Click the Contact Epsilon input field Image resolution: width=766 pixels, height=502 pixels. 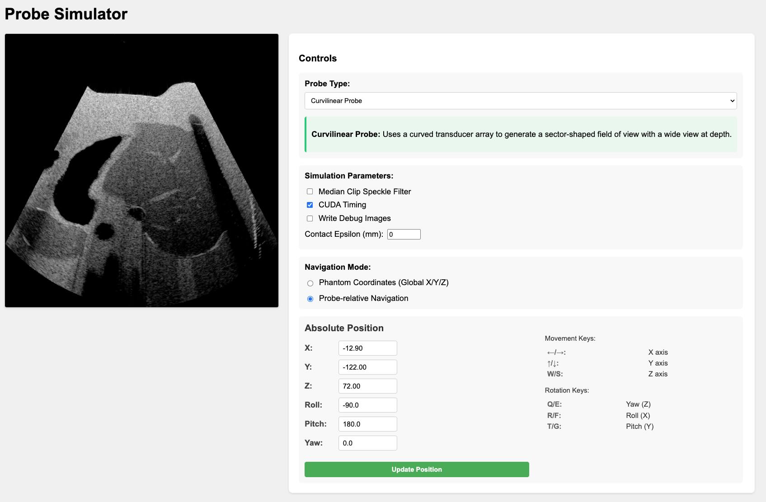coord(404,234)
